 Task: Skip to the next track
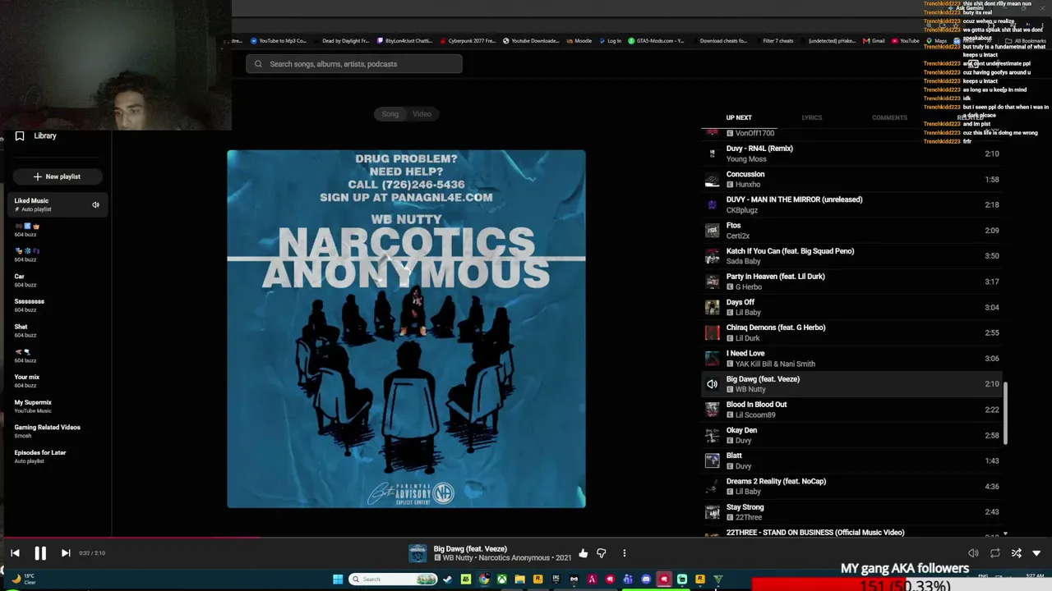tap(66, 553)
